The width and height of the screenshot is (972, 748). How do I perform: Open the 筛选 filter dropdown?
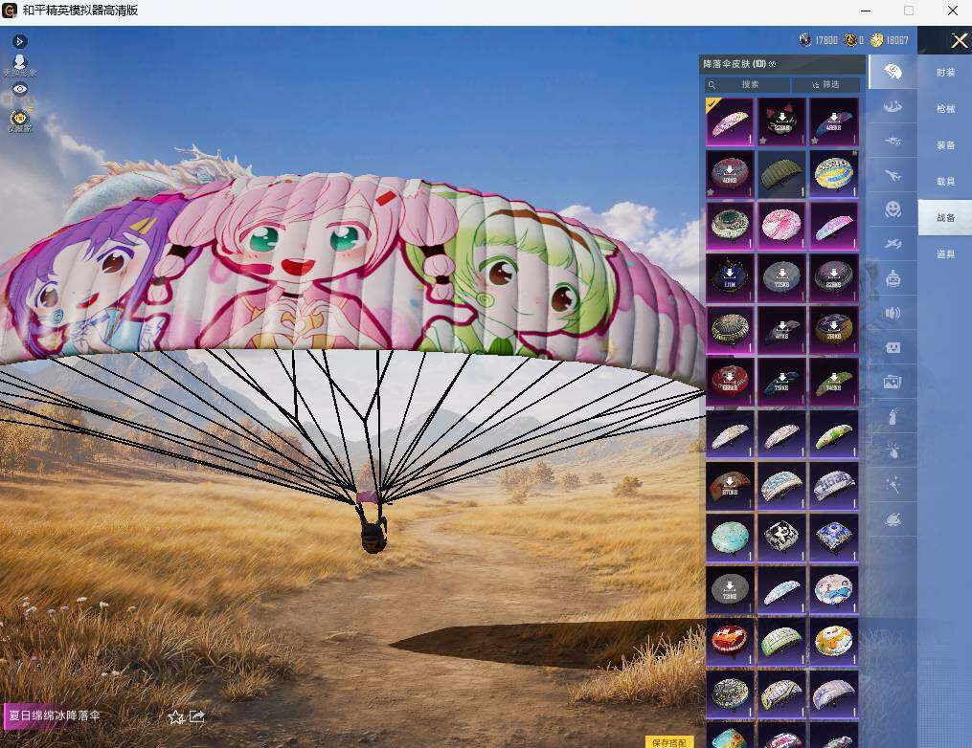click(x=825, y=84)
